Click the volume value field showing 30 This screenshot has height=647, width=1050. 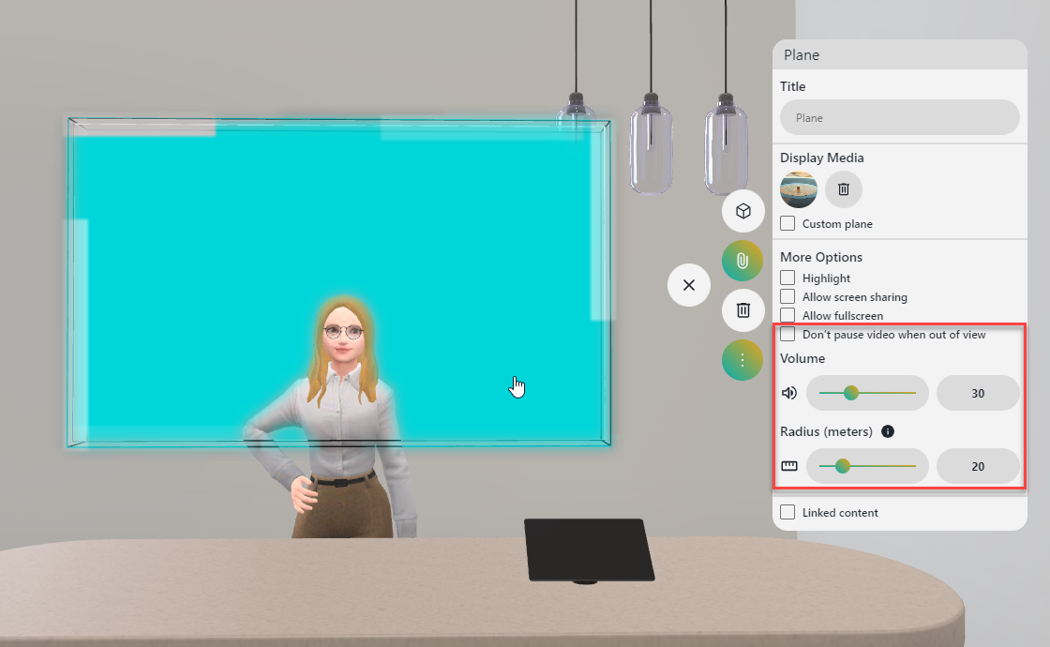978,393
